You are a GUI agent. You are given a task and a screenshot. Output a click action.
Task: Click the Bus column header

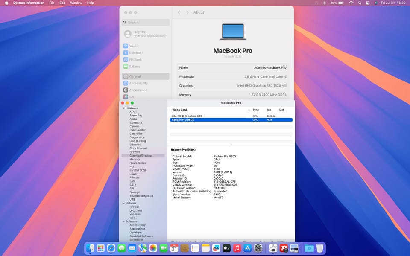pos(269,110)
